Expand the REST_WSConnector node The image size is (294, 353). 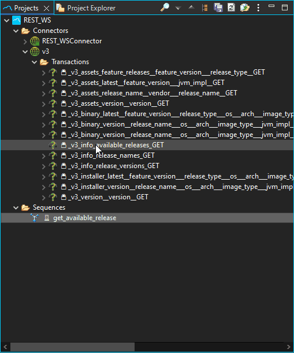[x=25, y=42]
